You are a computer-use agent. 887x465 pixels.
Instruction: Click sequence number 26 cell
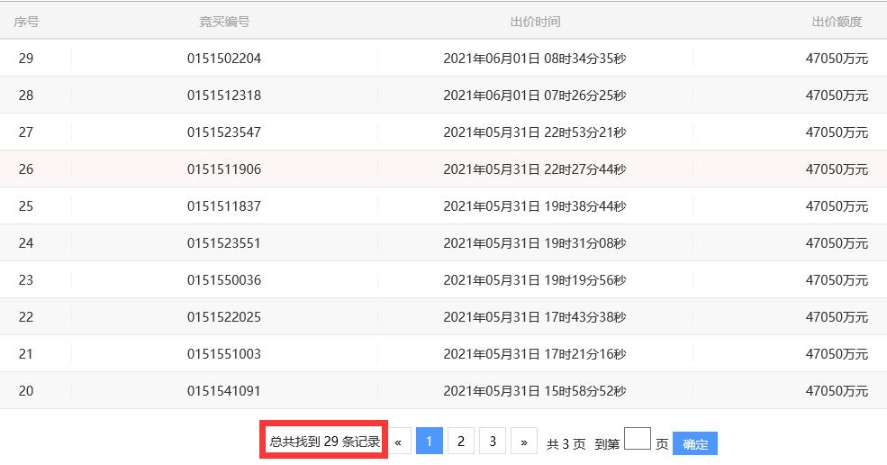pos(26,169)
